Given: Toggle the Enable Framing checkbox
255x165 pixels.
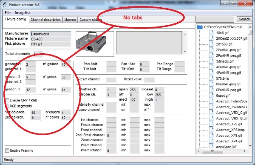Looking at the screenshot, I should coord(7,151).
